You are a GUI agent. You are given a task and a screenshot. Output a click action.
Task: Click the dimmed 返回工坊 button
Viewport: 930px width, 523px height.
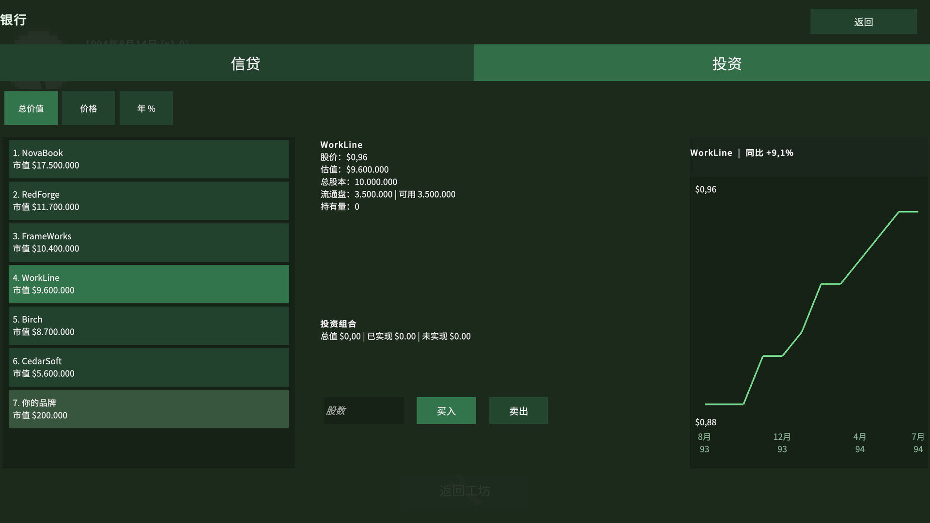point(465,491)
